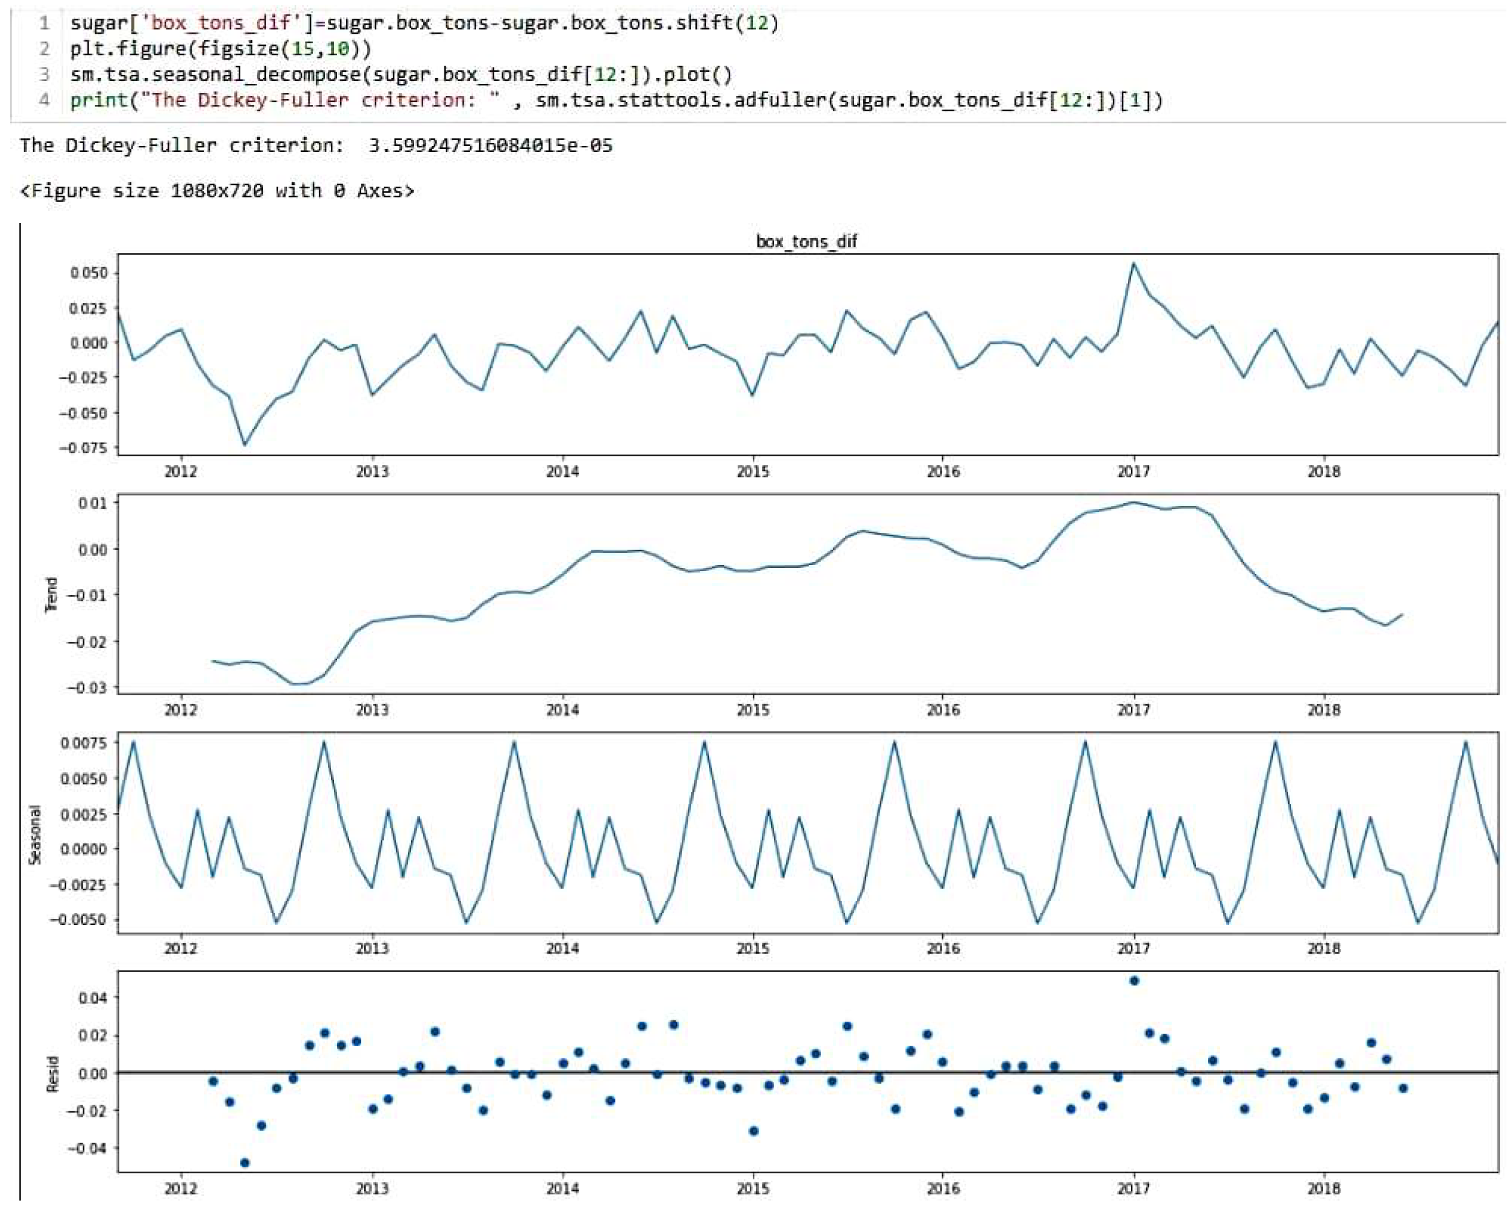Click the printed Dickey-Fuller criterion value
This screenshot has width=1507, height=1209.
(x=490, y=145)
